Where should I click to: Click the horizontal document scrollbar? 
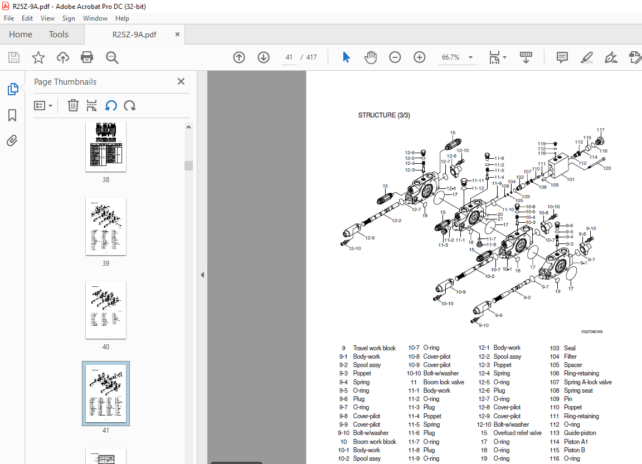(x=236, y=463)
